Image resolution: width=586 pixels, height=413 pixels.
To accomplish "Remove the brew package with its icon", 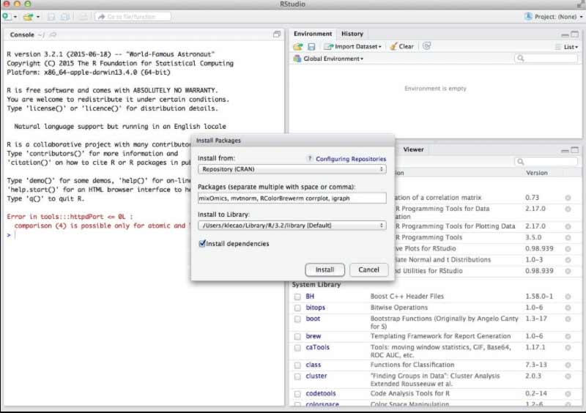I will [x=568, y=336].
